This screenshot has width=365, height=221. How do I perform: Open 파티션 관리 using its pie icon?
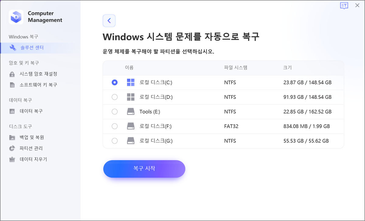[x=12, y=148]
